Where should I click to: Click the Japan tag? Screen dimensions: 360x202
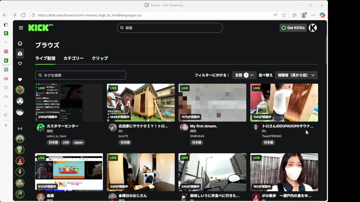78,143
